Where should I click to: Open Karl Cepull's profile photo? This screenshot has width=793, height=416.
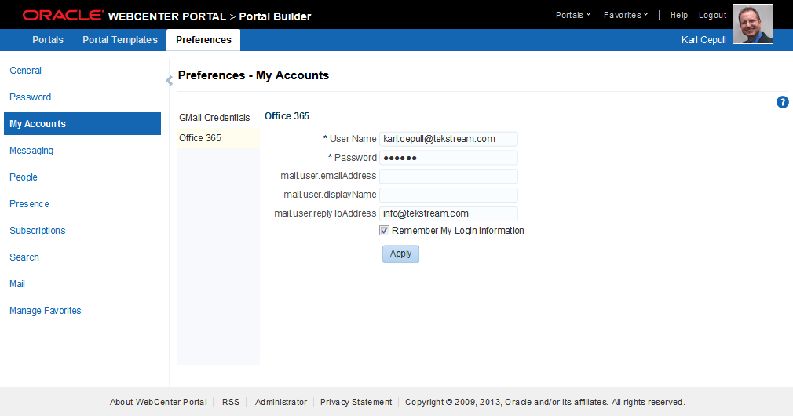752,24
